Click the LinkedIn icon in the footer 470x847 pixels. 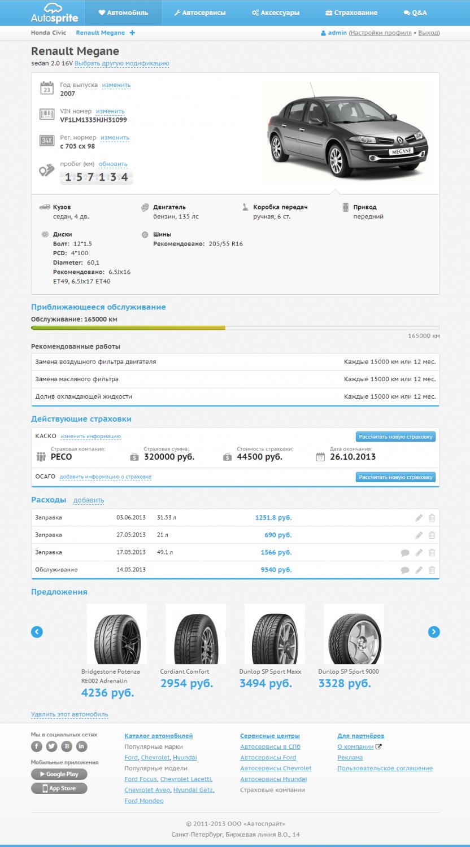click(82, 746)
